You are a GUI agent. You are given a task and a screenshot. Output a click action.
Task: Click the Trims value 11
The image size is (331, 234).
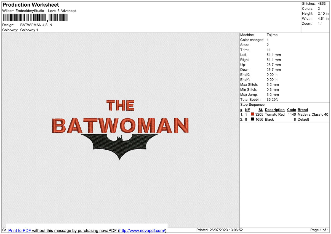[269, 50]
